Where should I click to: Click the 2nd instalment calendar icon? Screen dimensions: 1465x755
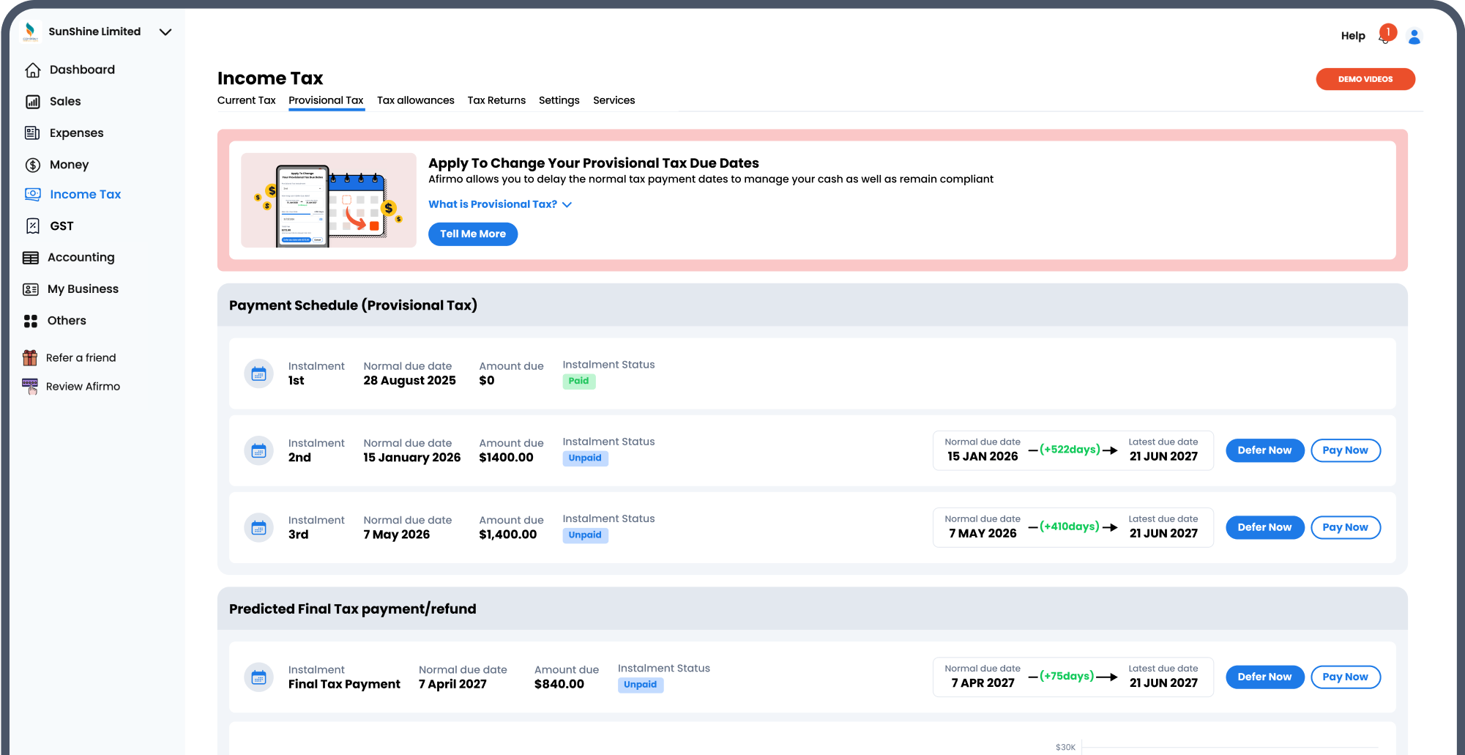tap(258, 451)
